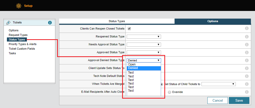Switch to the Options tab
The image size is (255, 108).
tap(213, 21)
